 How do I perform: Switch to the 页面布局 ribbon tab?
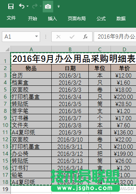[x=77, y=18]
